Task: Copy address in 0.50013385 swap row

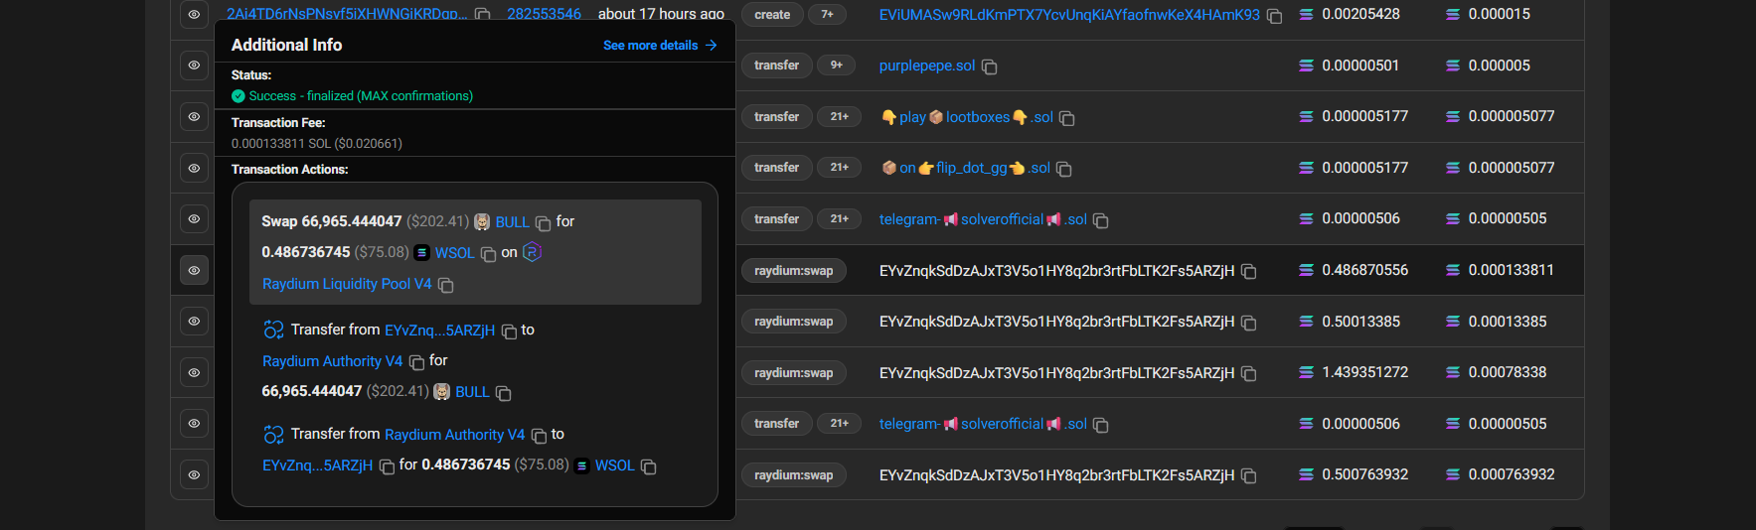Action: [1249, 323]
